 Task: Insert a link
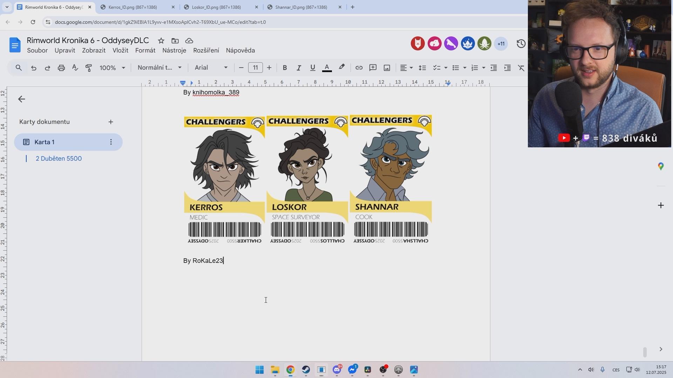pyautogui.click(x=359, y=68)
